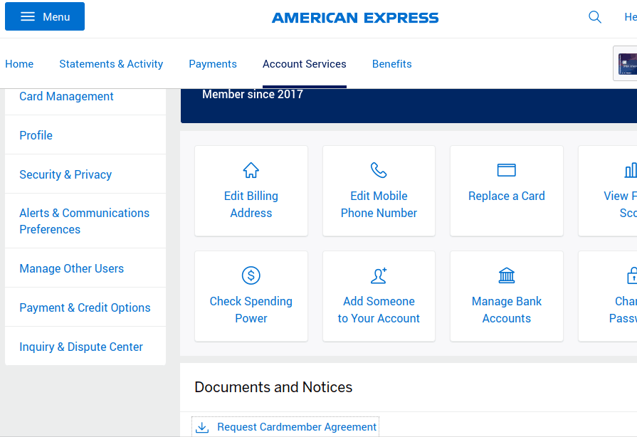The image size is (637, 437).
Task: Click the dollar icon for spending power
Action: click(x=251, y=275)
